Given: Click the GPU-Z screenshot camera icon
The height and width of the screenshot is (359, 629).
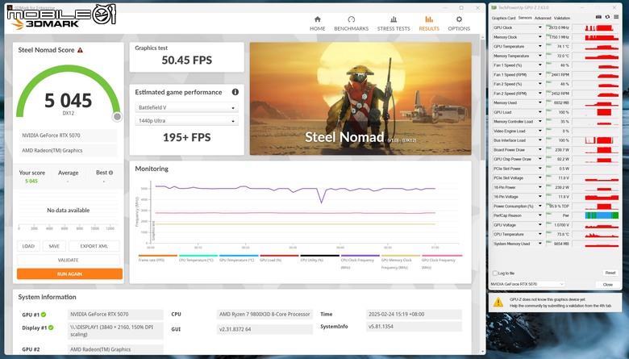Looking at the screenshot, I should coord(598,17).
